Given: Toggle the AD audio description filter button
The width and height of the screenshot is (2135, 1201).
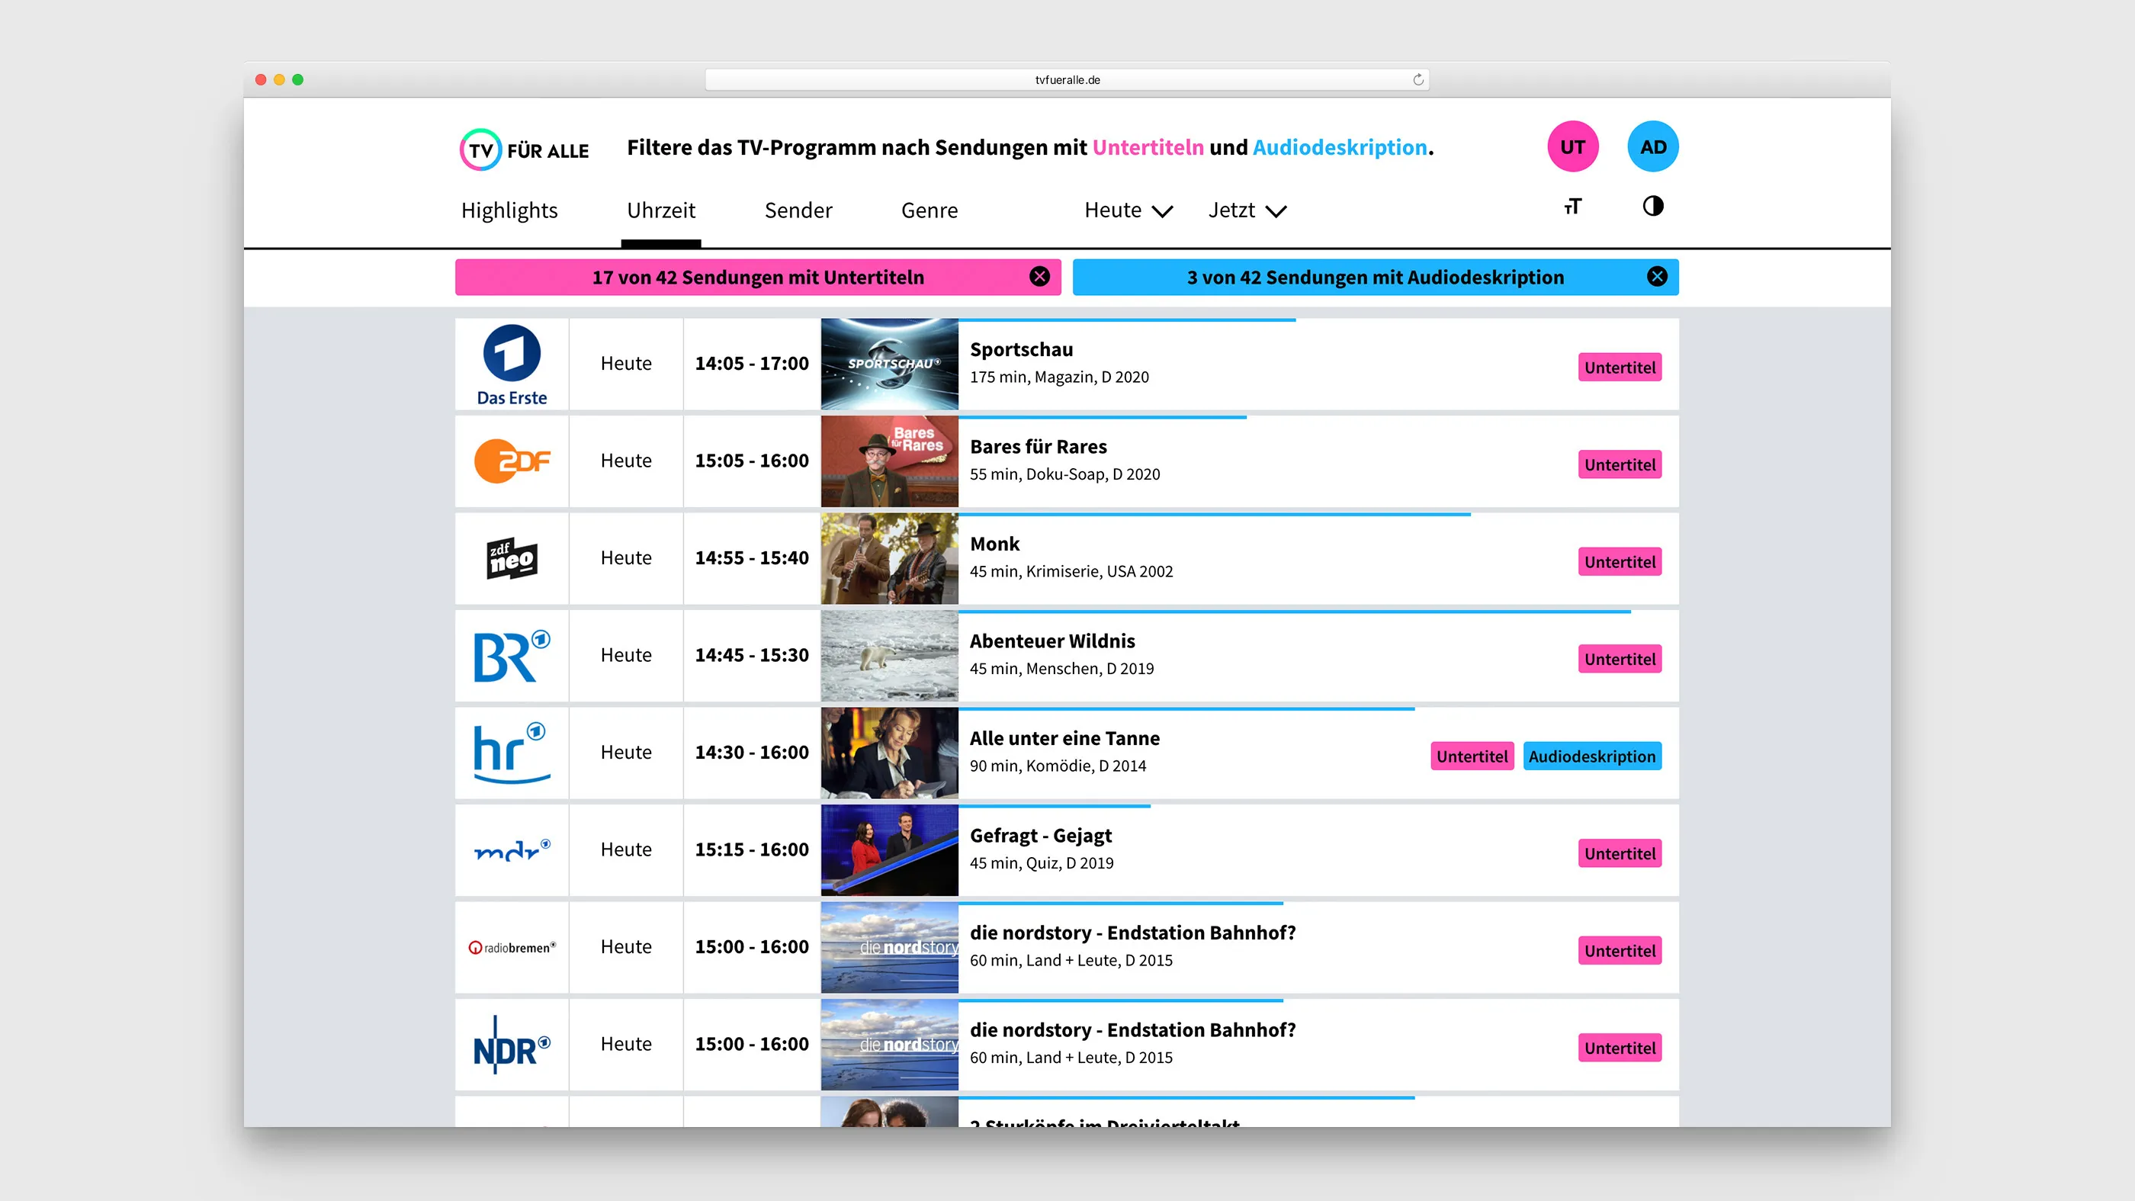Looking at the screenshot, I should point(1652,146).
